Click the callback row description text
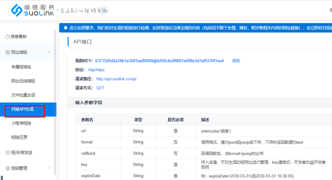 (232, 153)
